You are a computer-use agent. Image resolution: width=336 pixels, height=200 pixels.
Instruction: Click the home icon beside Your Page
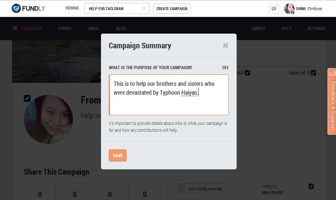pyautogui.click(x=15, y=28)
